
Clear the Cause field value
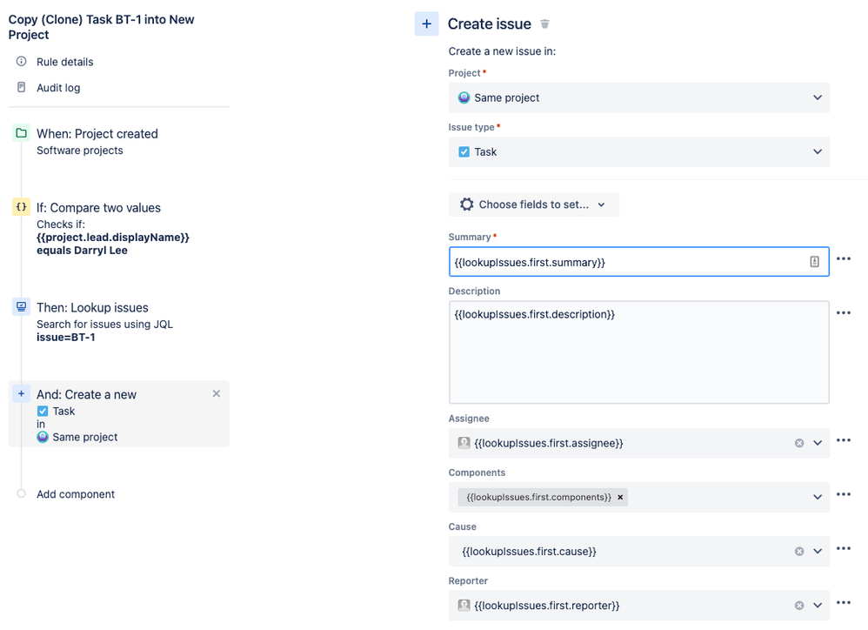tap(799, 551)
